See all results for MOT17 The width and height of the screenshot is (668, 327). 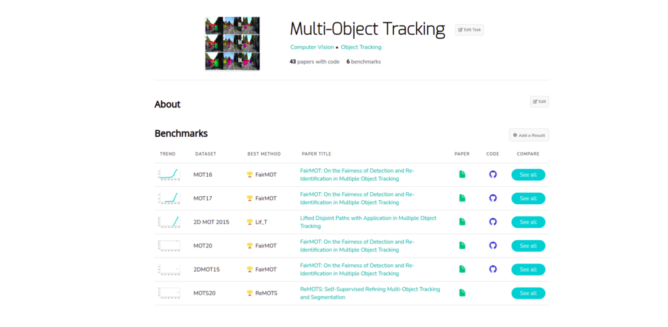[528, 198]
